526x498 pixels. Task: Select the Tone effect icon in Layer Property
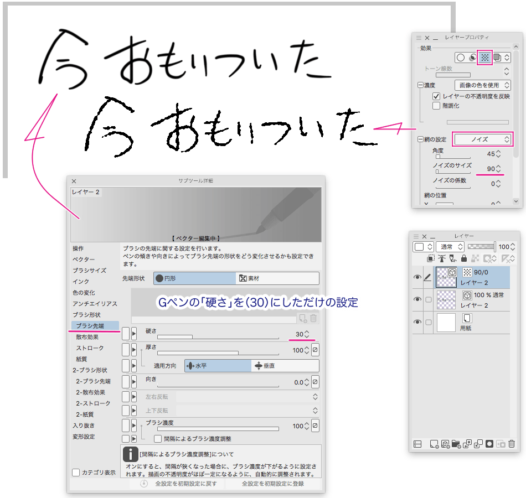coord(484,57)
